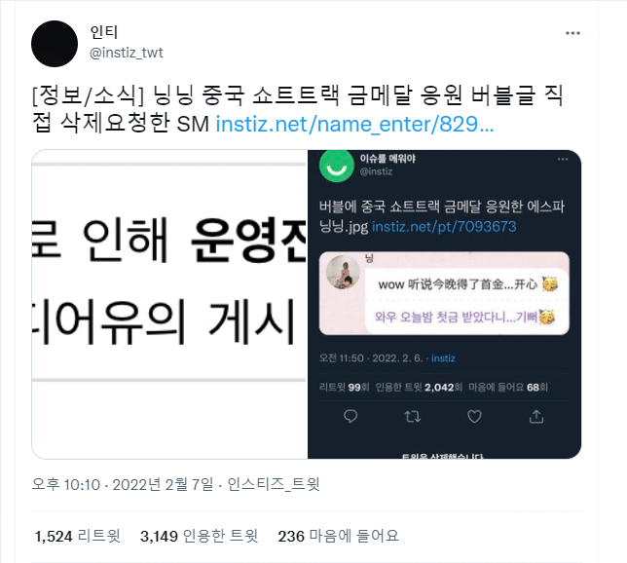Click the small profile photo in Bubble chat
The image size is (627, 563).
pyautogui.click(x=343, y=272)
